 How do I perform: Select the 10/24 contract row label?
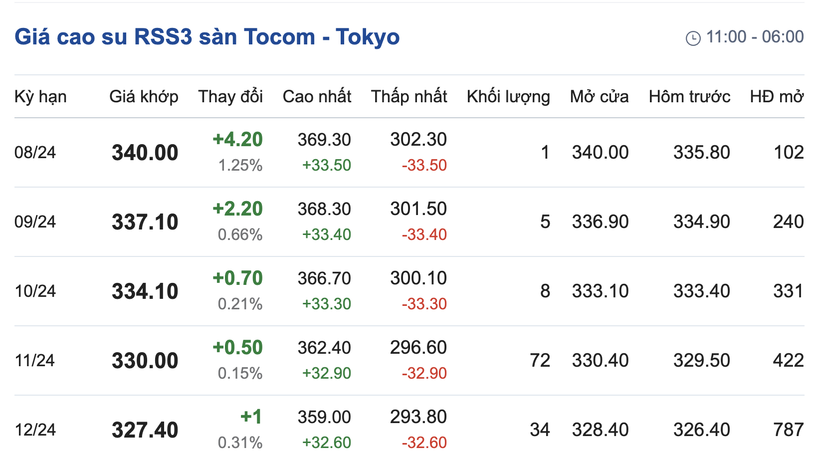coord(35,291)
